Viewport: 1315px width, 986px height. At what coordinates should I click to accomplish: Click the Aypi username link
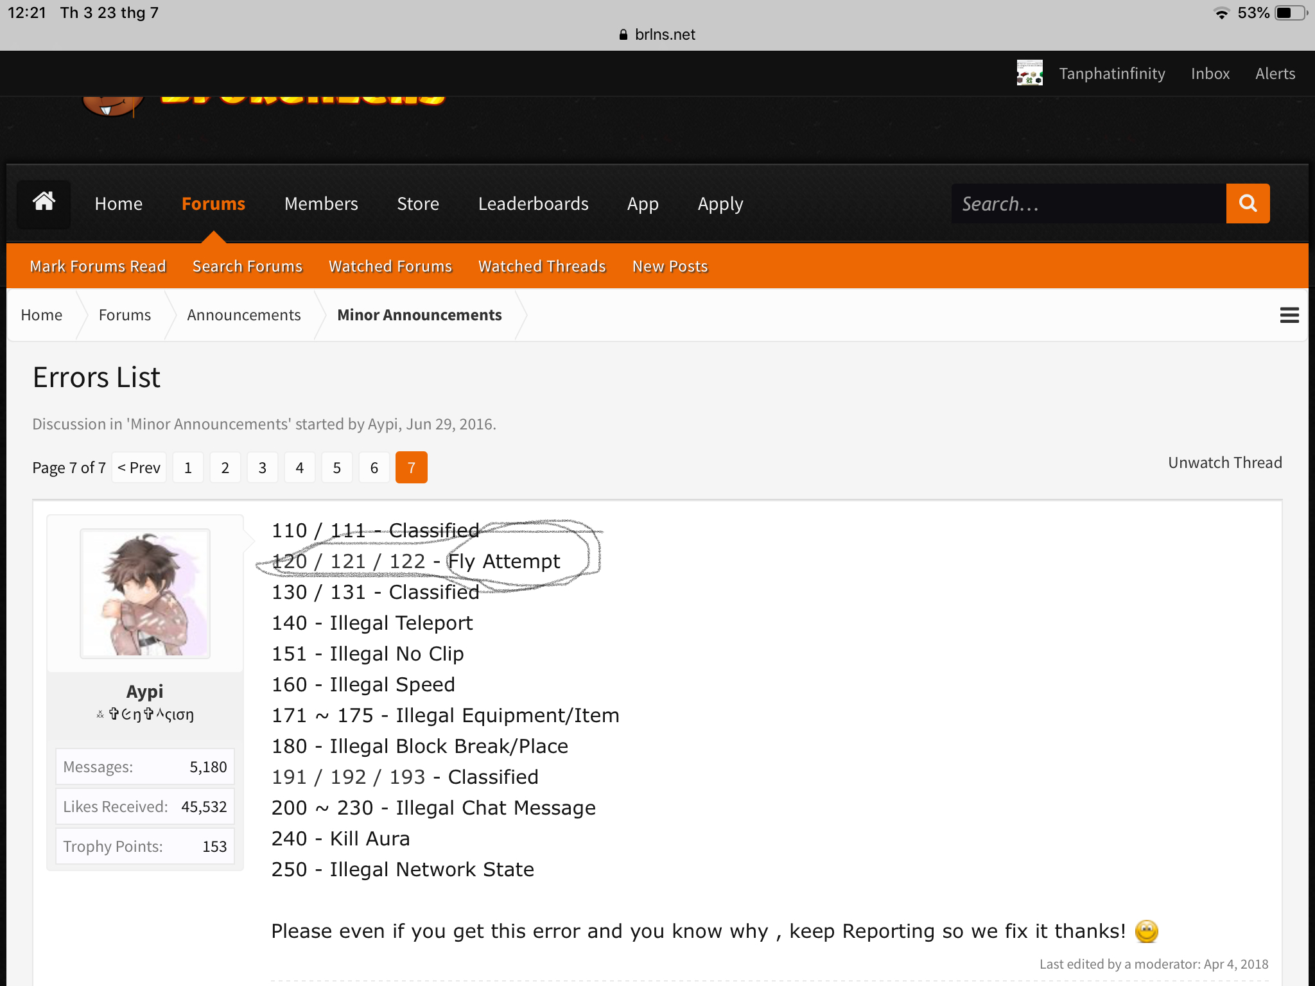tap(144, 691)
